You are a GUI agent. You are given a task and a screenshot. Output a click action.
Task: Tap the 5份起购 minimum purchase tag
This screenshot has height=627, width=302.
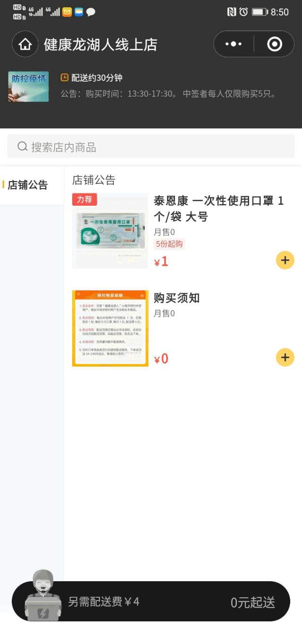coord(169,244)
